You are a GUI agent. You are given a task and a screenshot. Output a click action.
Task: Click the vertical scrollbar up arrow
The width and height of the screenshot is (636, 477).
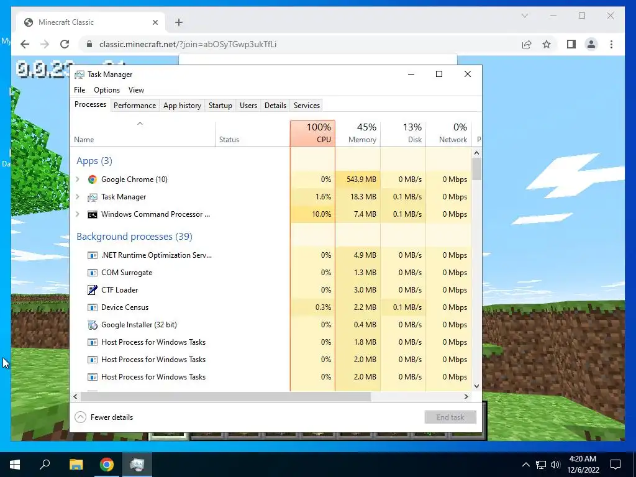pos(476,153)
